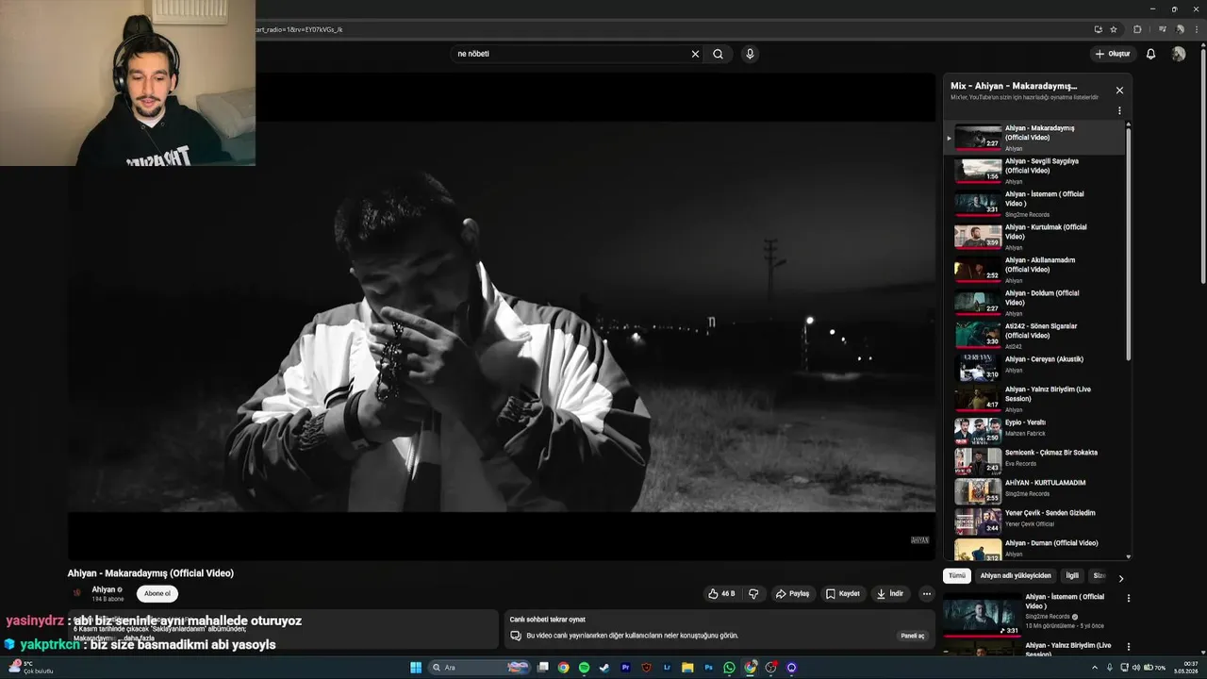Play Eypio - Yeraltı from playlist
The image size is (1207, 679).
point(1034,429)
